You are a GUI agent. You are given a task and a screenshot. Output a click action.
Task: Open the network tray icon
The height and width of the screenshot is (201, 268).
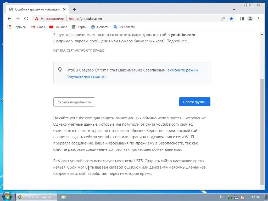(x=236, y=197)
